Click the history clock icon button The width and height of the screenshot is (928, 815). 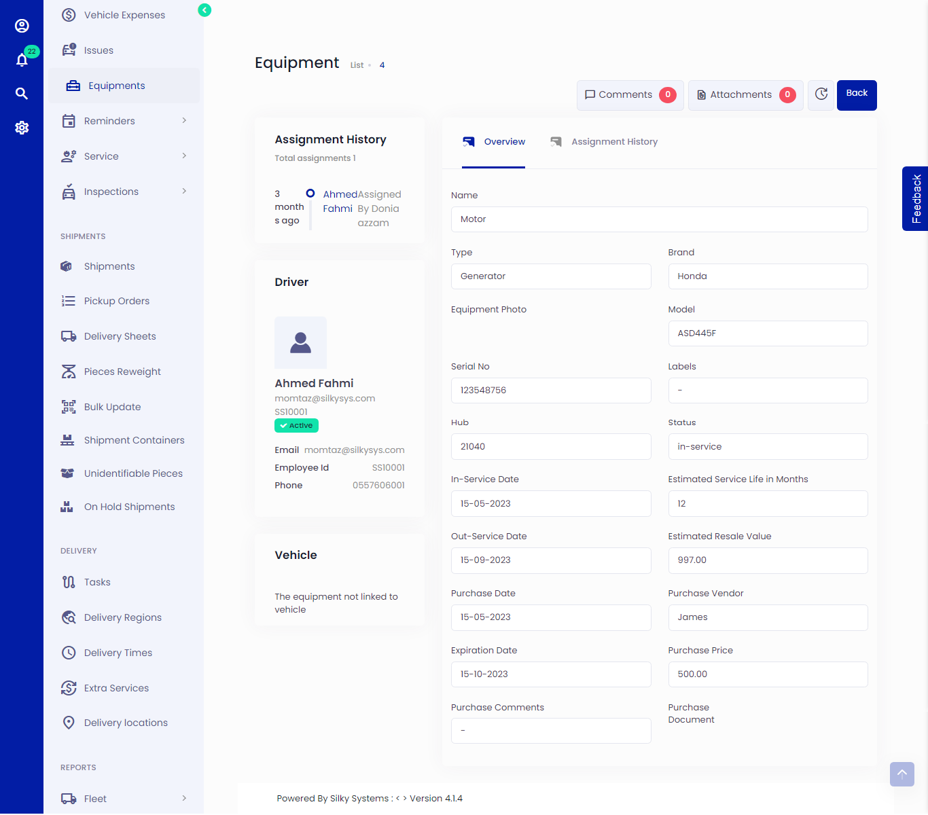coord(821,94)
